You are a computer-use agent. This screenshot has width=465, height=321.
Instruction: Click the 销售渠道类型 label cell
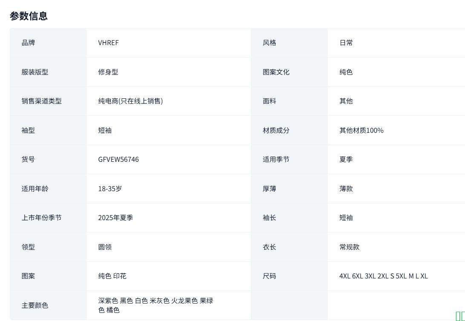click(x=42, y=101)
